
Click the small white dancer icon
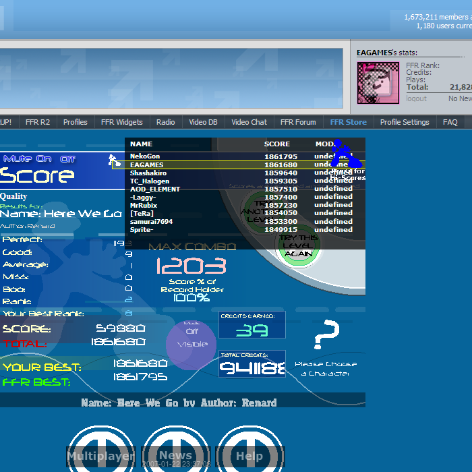tap(115, 160)
